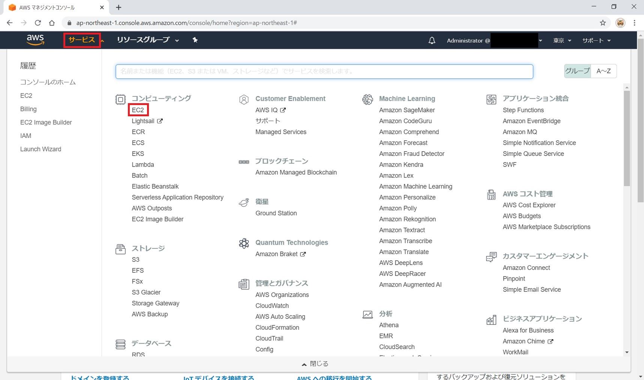Click the browser address bar URL
The width and height of the screenshot is (644, 380).
(186, 23)
